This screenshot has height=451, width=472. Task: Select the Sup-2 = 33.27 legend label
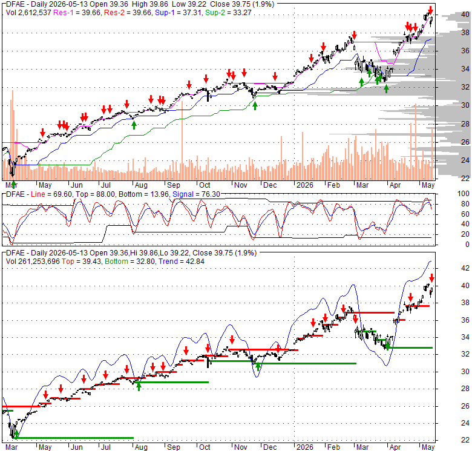[x=228, y=13]
